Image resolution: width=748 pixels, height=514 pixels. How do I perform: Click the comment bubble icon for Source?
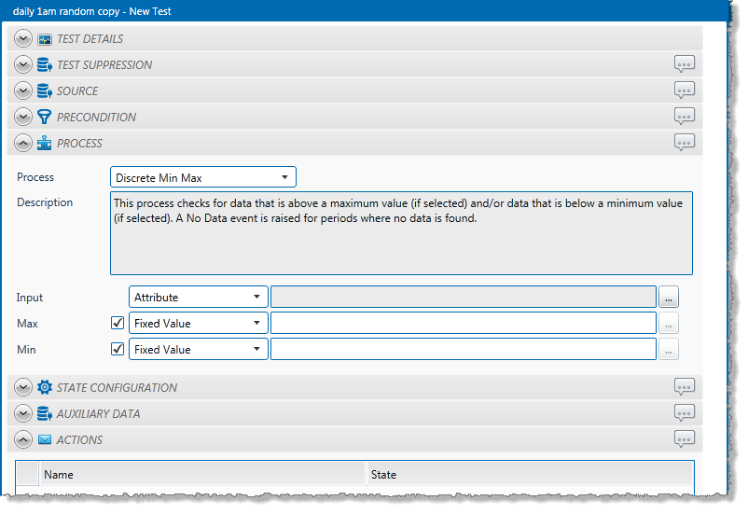[x=685, y=90]
